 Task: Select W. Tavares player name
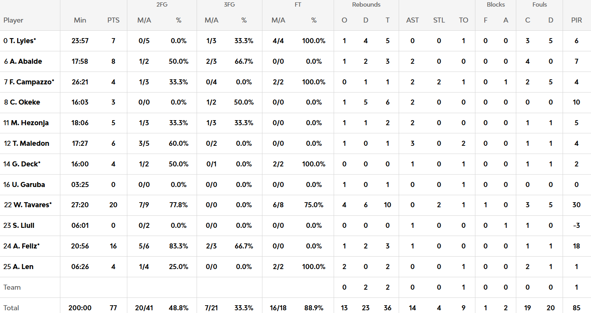pos(32,205)
